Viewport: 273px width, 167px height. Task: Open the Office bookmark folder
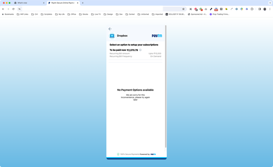coord(72,14)
